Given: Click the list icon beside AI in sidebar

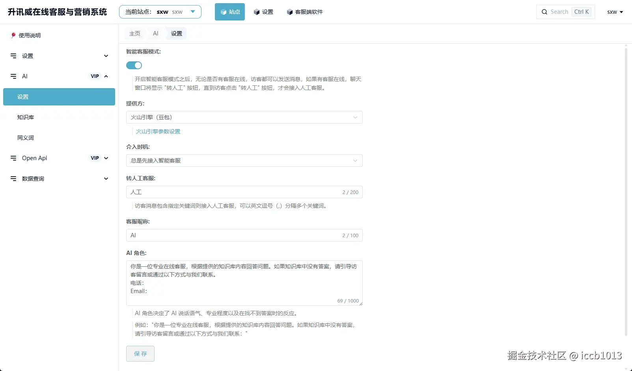Looking at the screenshot, I should (x=13, y=76).
